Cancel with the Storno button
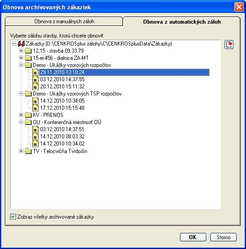 tap(223, 237)
